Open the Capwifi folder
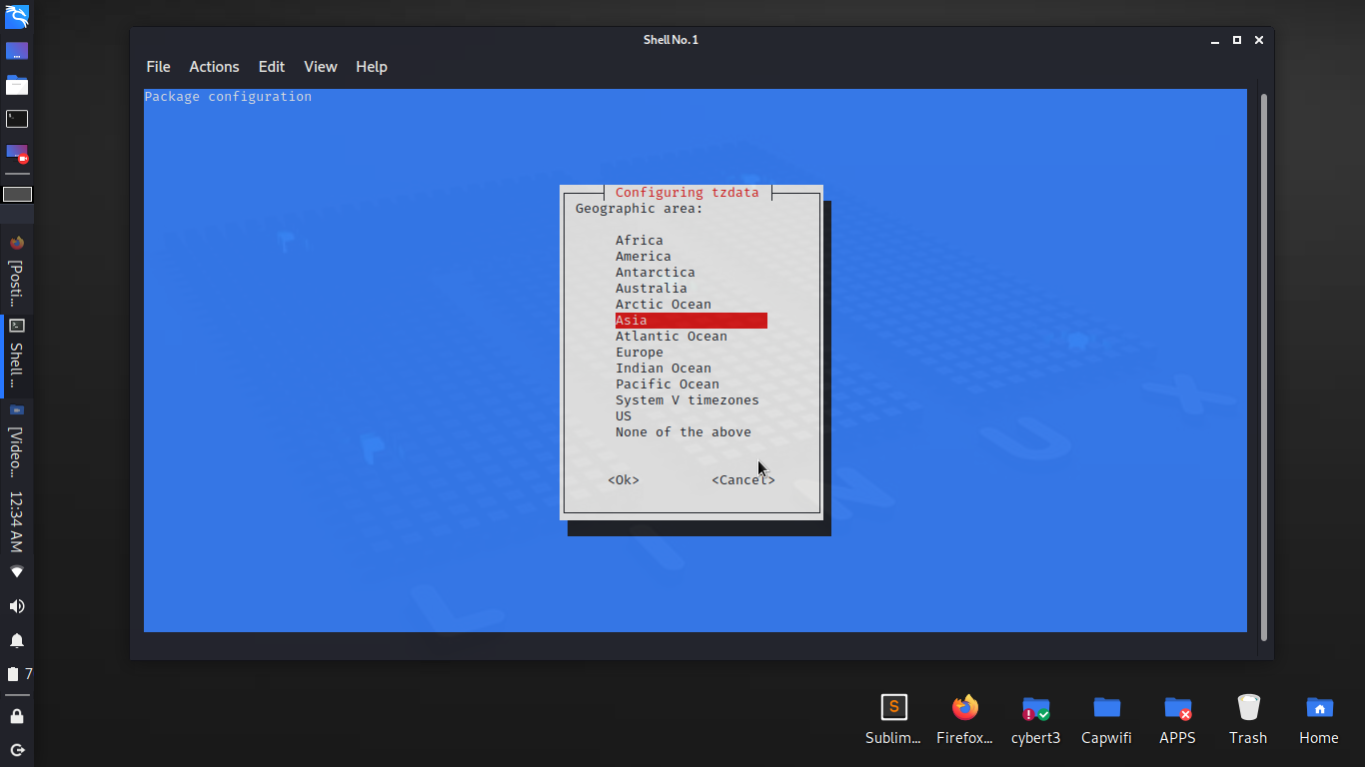Viewport: 1365px width, 767px height. pyautogui.click(x=1106, y=711)
